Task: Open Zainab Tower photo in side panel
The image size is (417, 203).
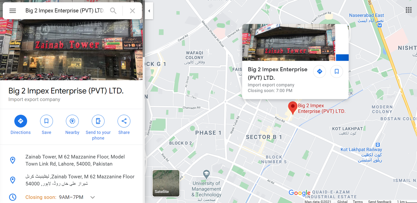Action: click(71, 50)
